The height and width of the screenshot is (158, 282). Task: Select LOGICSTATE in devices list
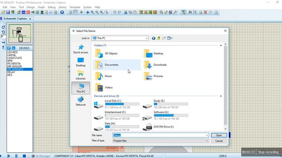tap(15, 58)
